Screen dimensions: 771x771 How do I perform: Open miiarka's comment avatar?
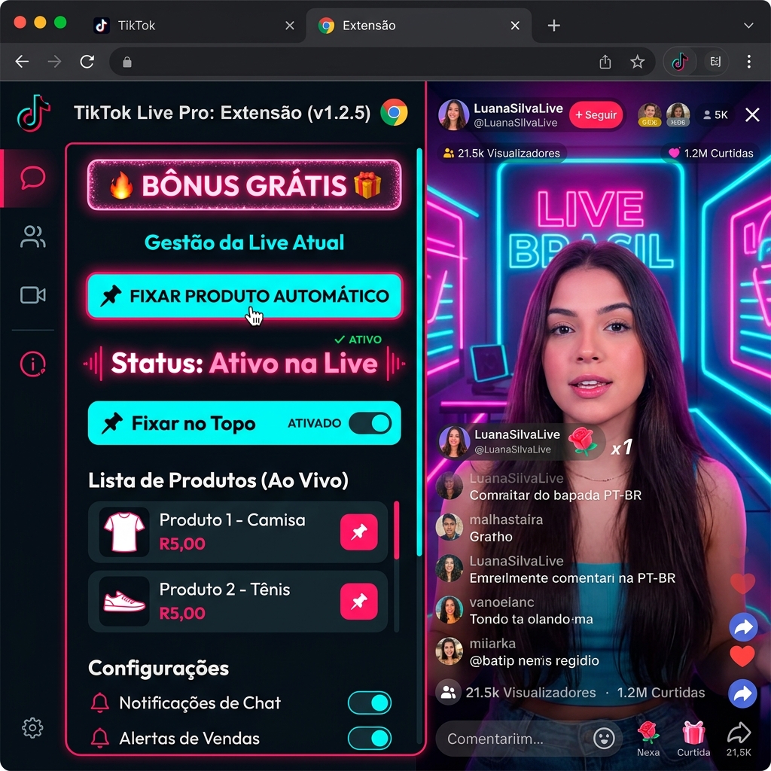(449, 651)
